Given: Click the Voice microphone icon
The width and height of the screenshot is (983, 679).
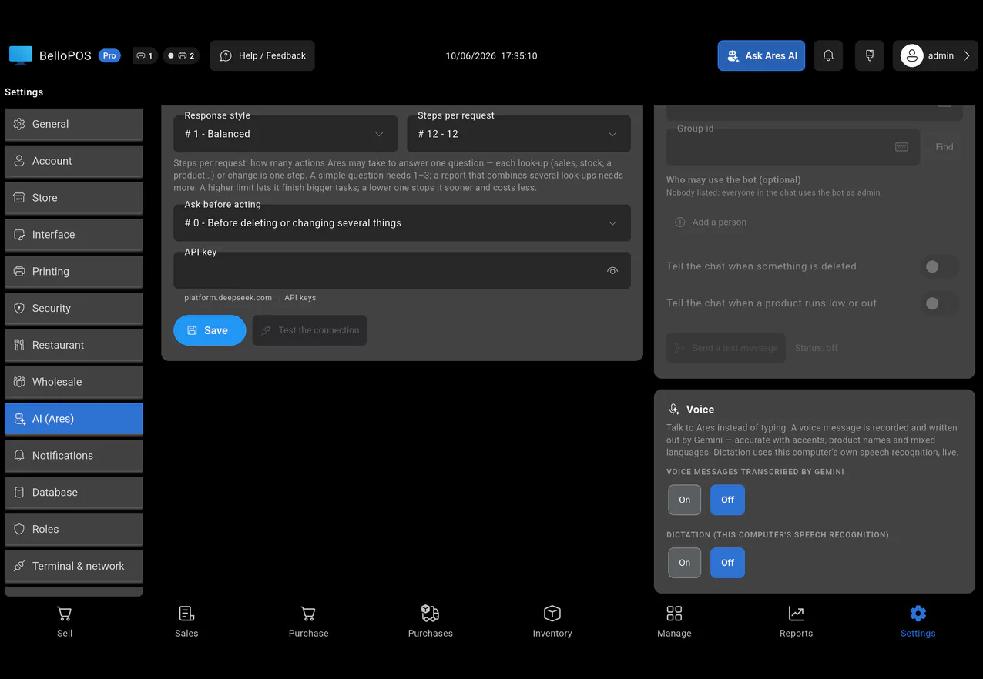Looking at the screenshot, I should coord(674,410).
